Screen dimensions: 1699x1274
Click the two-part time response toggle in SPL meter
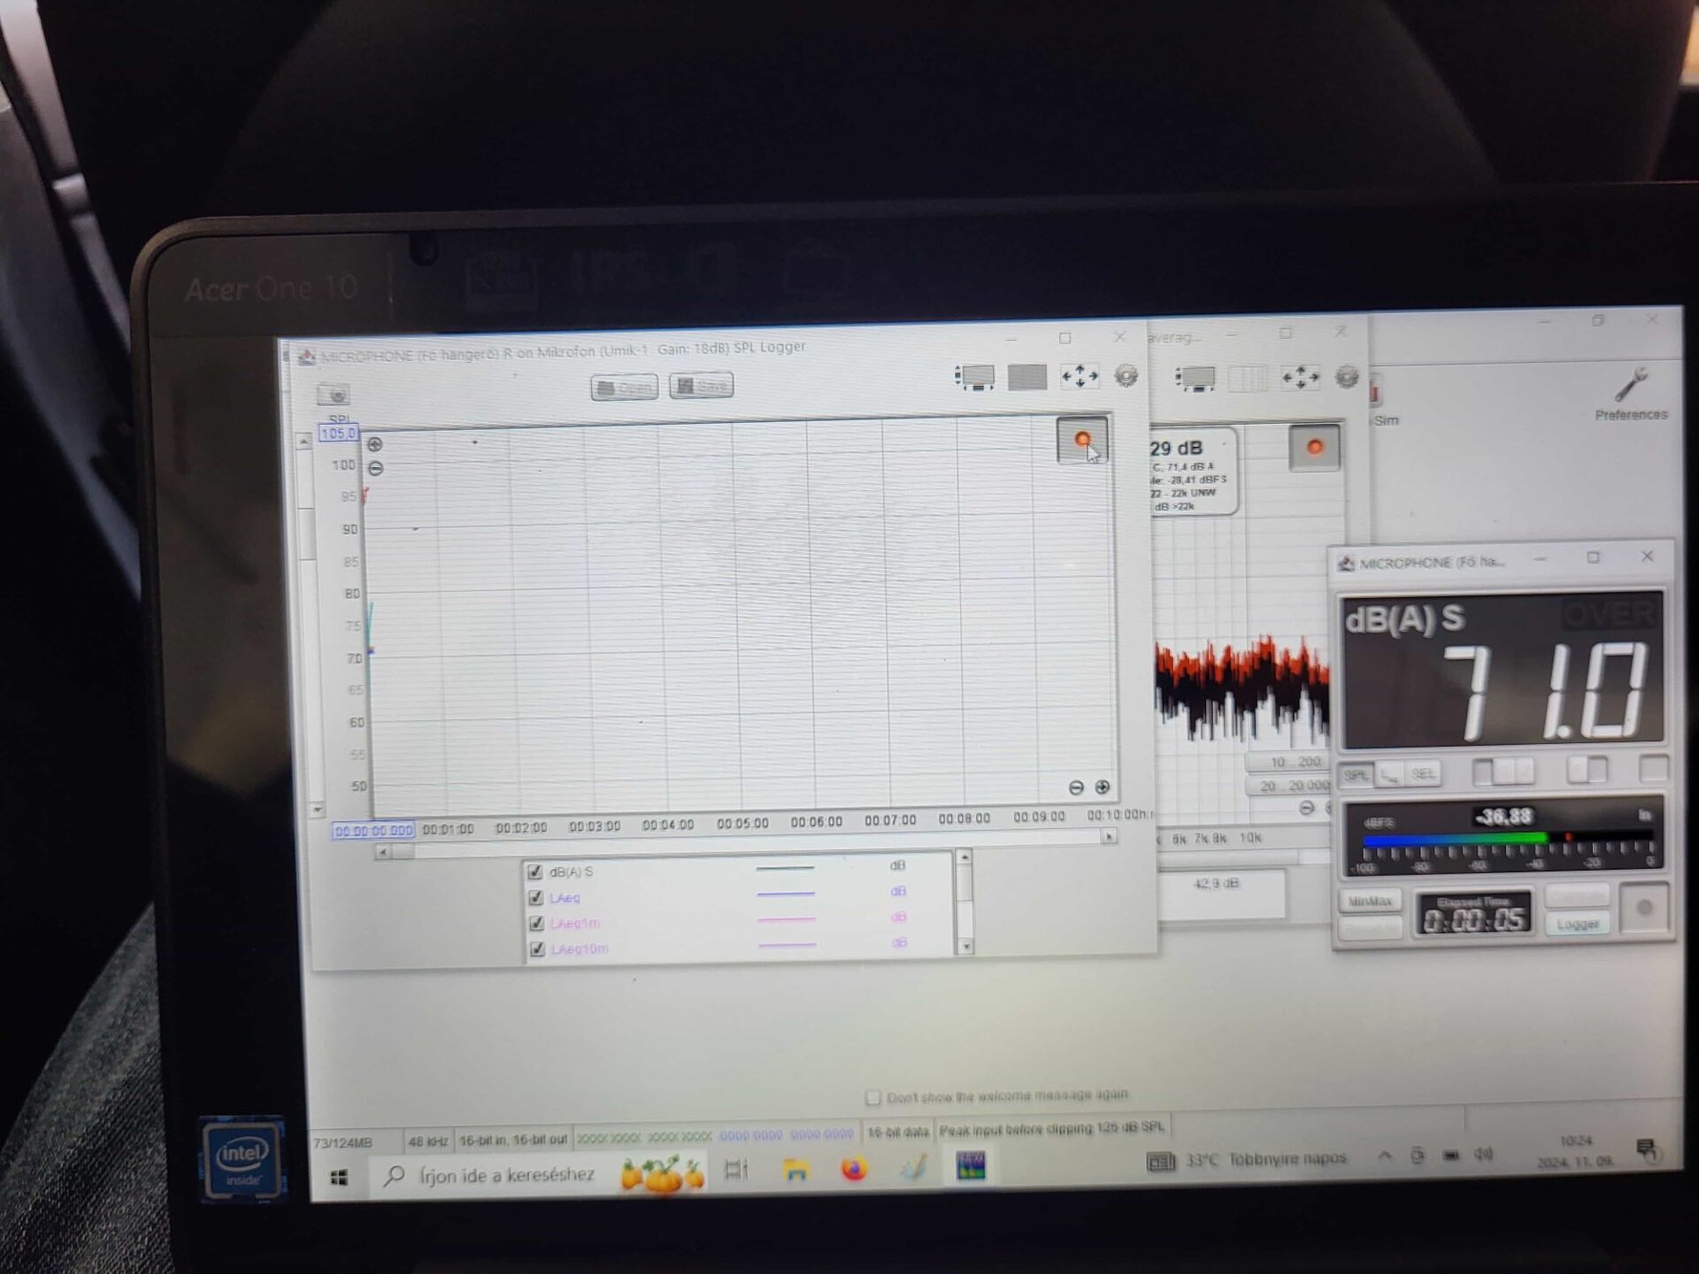pos(1588,770)
